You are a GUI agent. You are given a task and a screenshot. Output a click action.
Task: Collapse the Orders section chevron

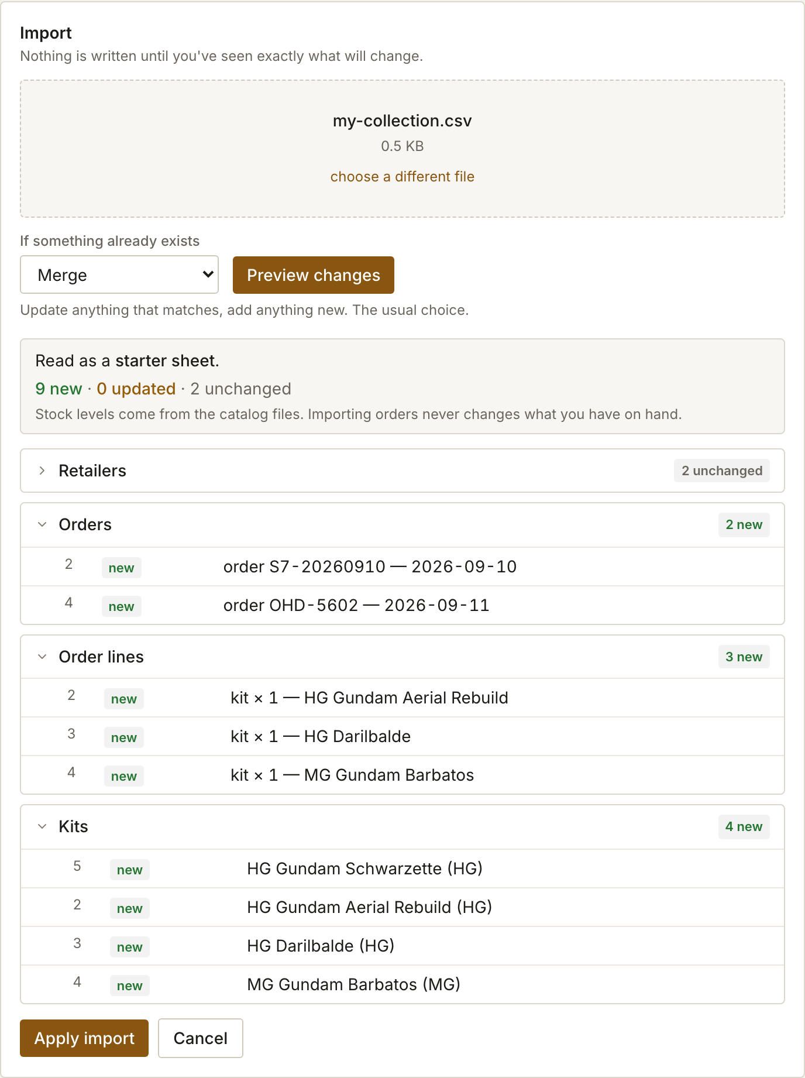[42, 524]
